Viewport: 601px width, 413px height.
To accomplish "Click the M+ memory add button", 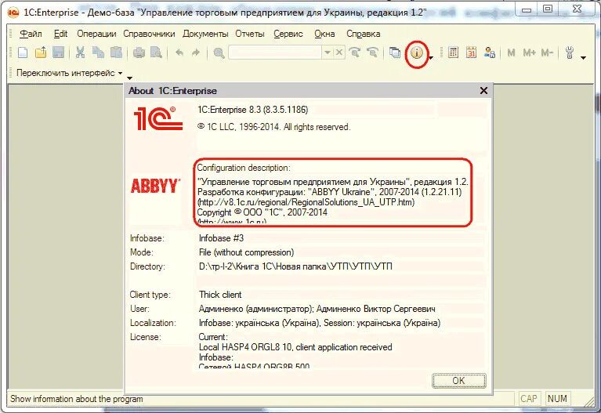I will tap(530, 53).
